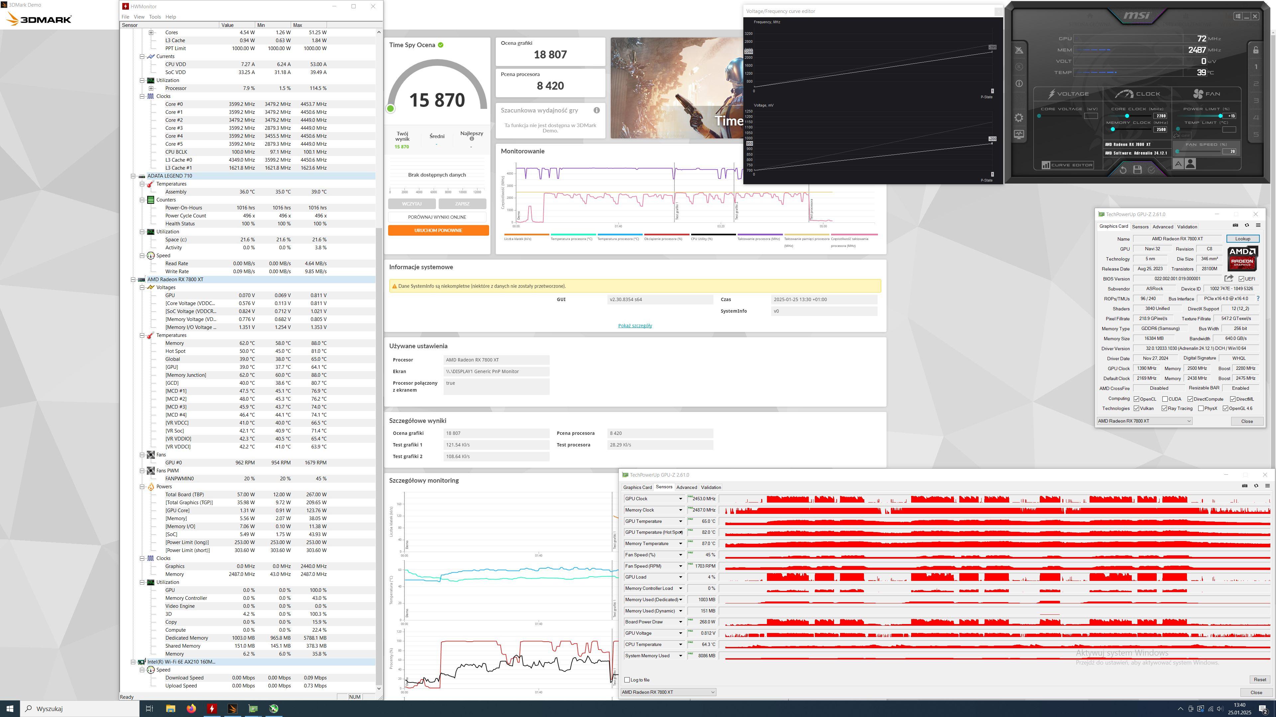Open Firefox from the taskbar

[191, 709]
